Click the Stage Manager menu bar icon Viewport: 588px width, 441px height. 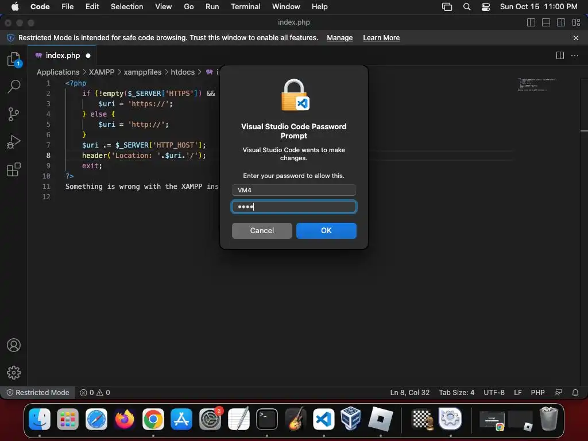(x=447, y=7)
